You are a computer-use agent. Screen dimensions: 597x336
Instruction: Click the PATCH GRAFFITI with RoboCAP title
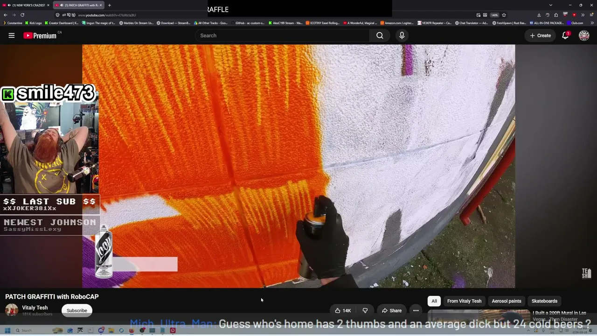[x=52, y=297]
